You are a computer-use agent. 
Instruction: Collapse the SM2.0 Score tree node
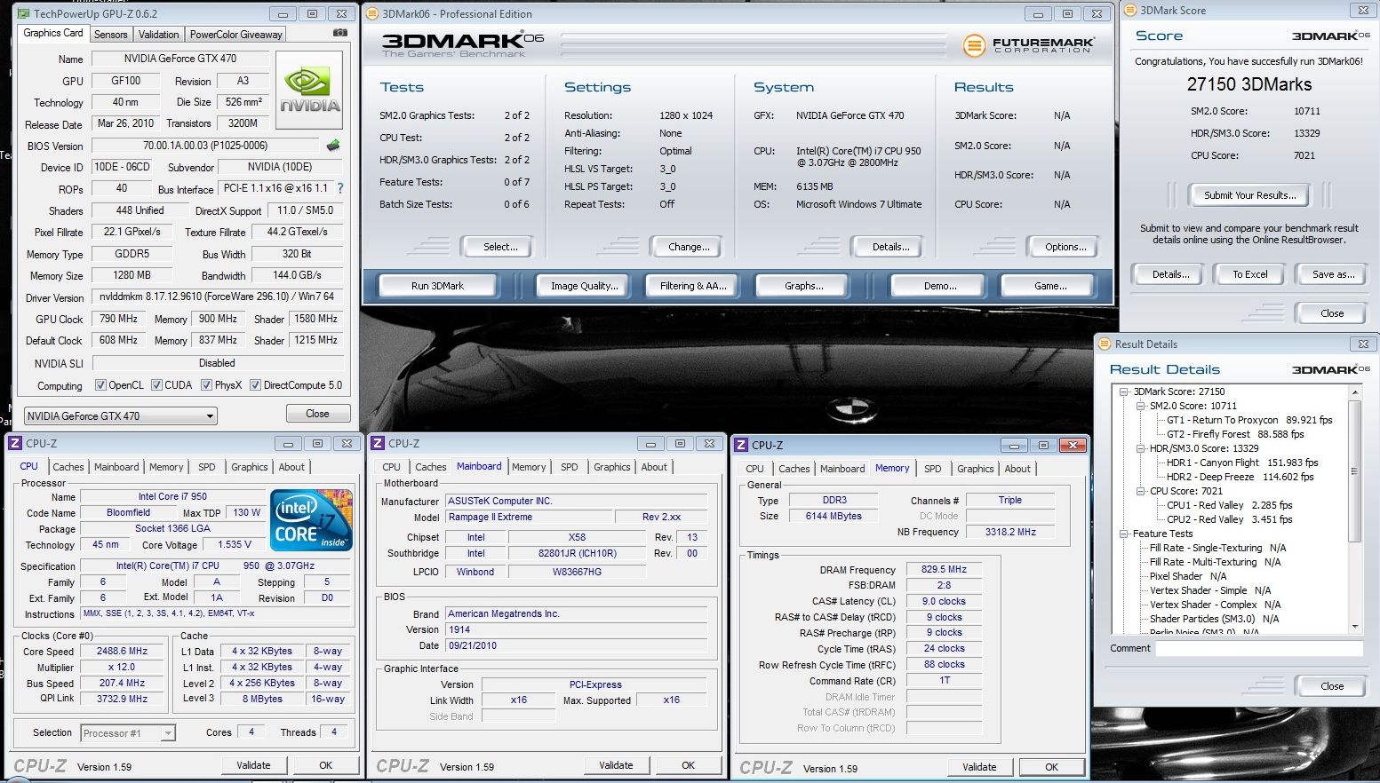point(1140,406)
